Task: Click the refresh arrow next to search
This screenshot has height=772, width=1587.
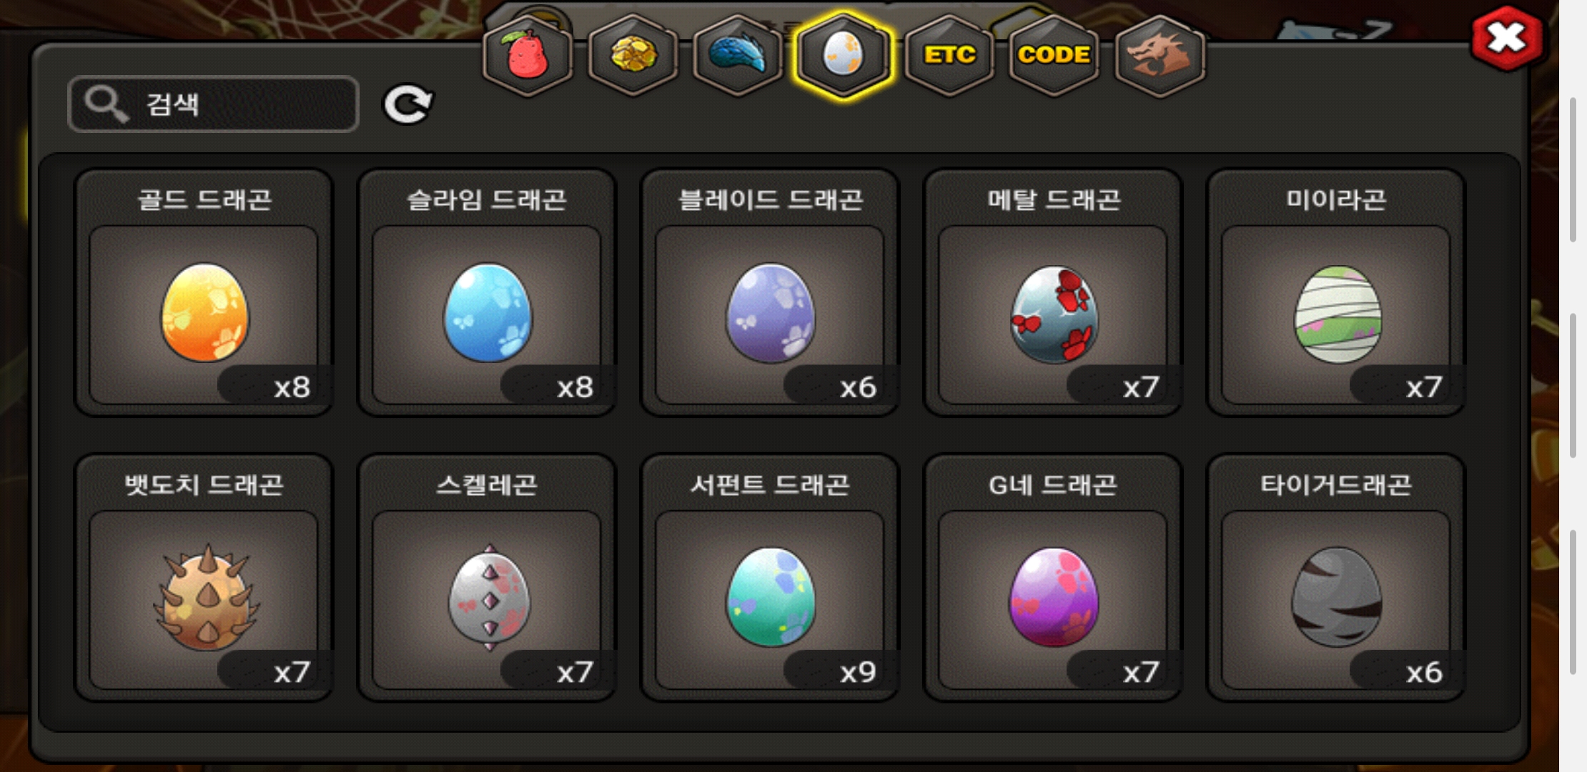Action: coord(407,104)
